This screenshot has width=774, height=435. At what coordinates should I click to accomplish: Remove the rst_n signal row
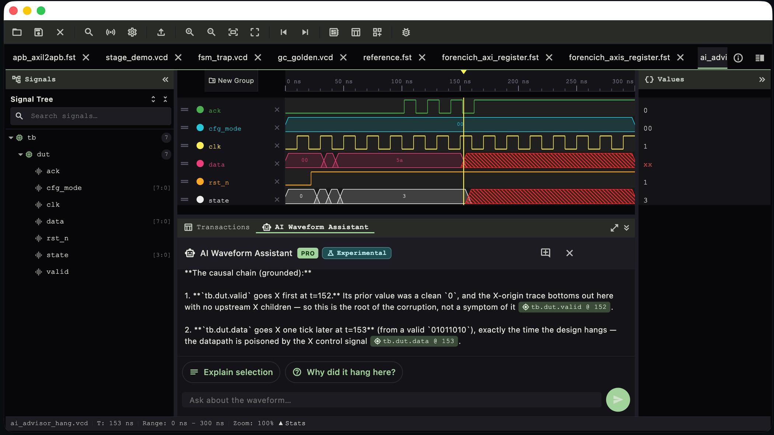tap(277, 182)
